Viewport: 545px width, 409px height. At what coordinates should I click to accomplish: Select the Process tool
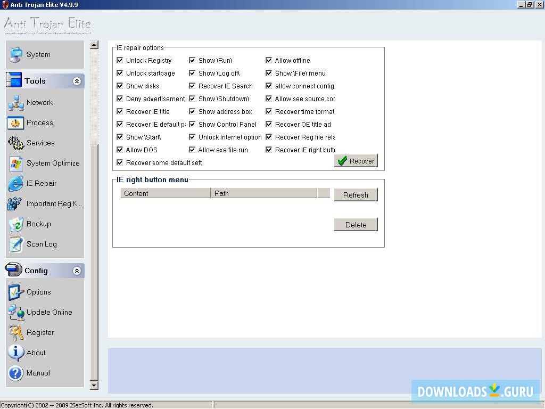pos(39,122)
